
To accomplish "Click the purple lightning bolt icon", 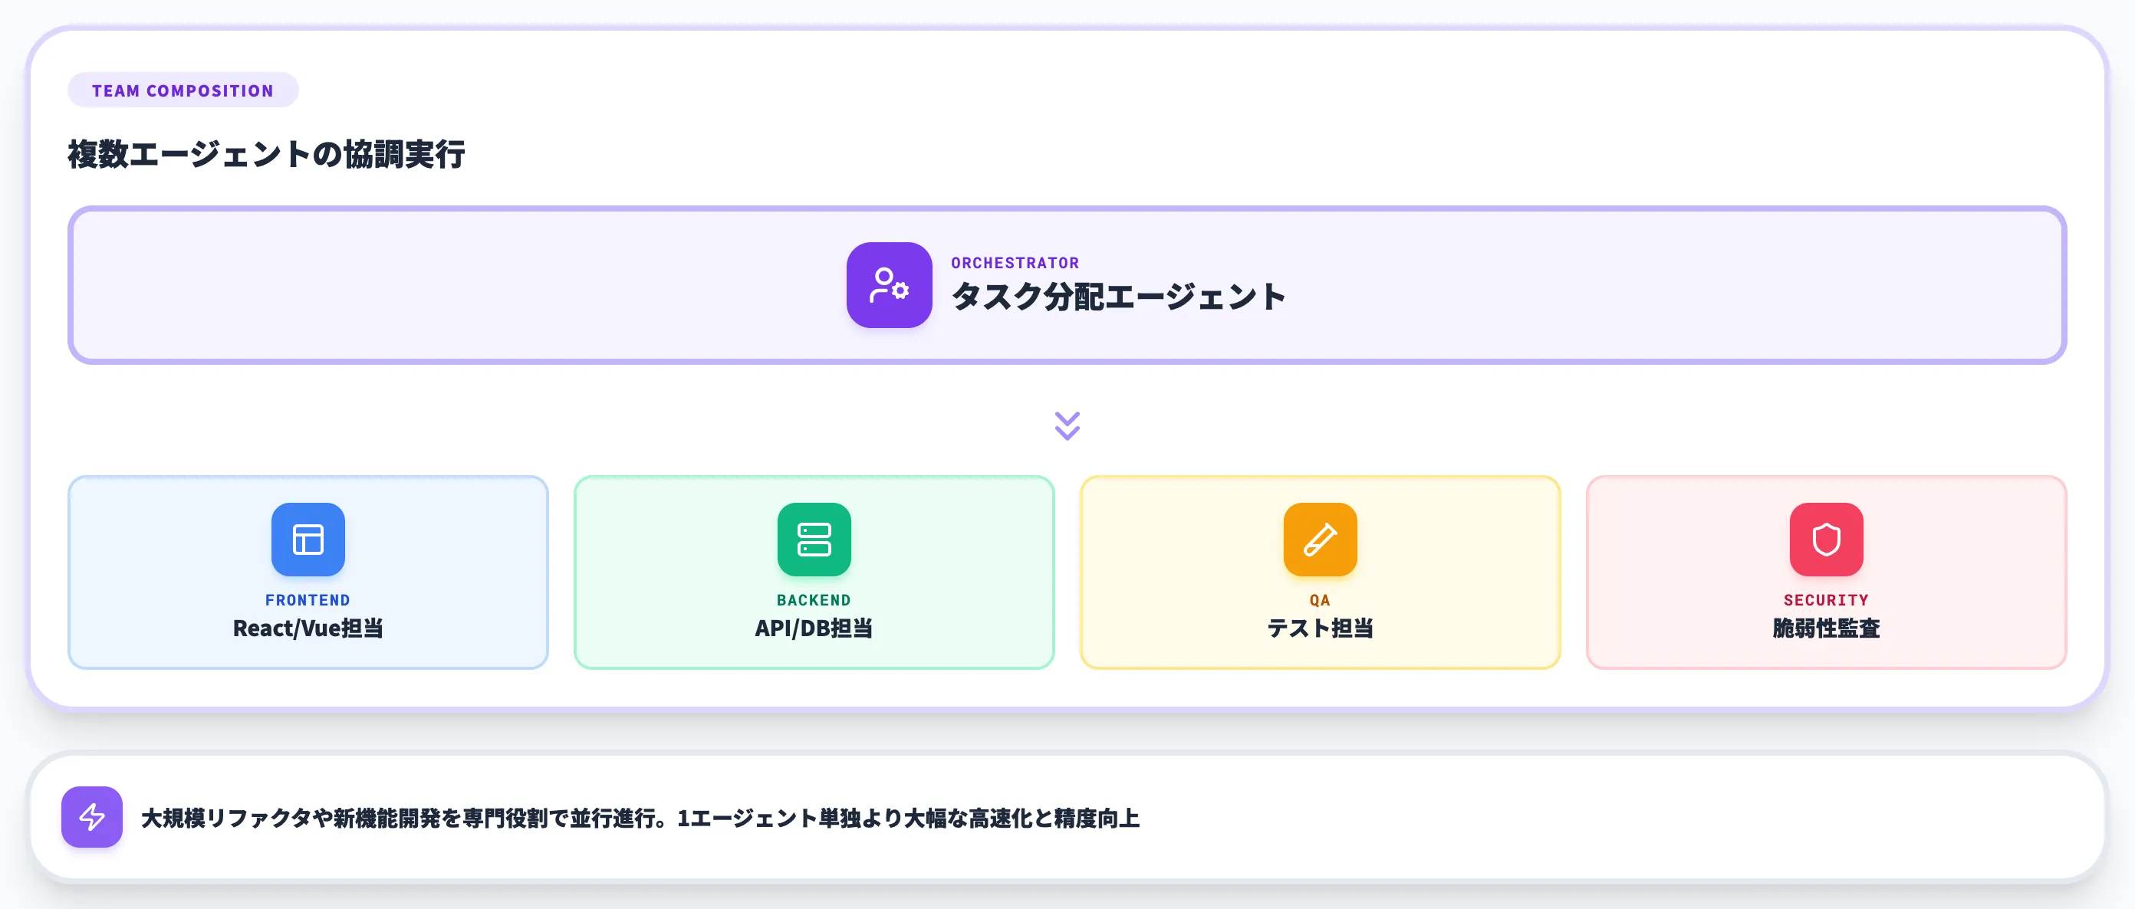I will coord(92,816).
